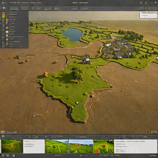Image resolution: width=158 pixels, height=158 pixels.
Task: Click the green round icon above the thumbnails
Action: click(x=3, y=136)
